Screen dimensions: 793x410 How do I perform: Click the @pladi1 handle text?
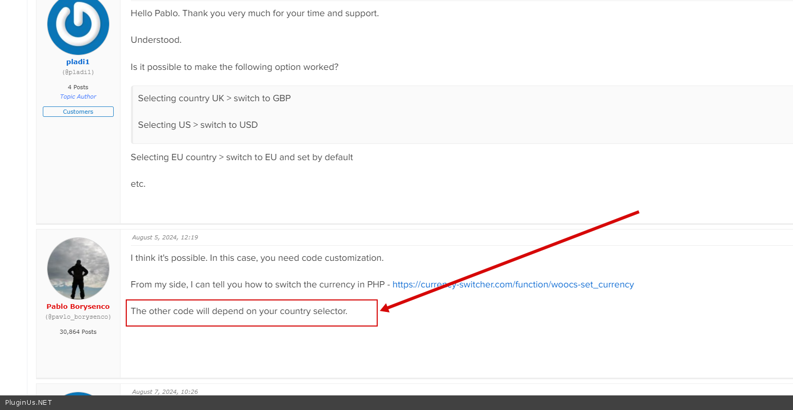pos(78,73)
